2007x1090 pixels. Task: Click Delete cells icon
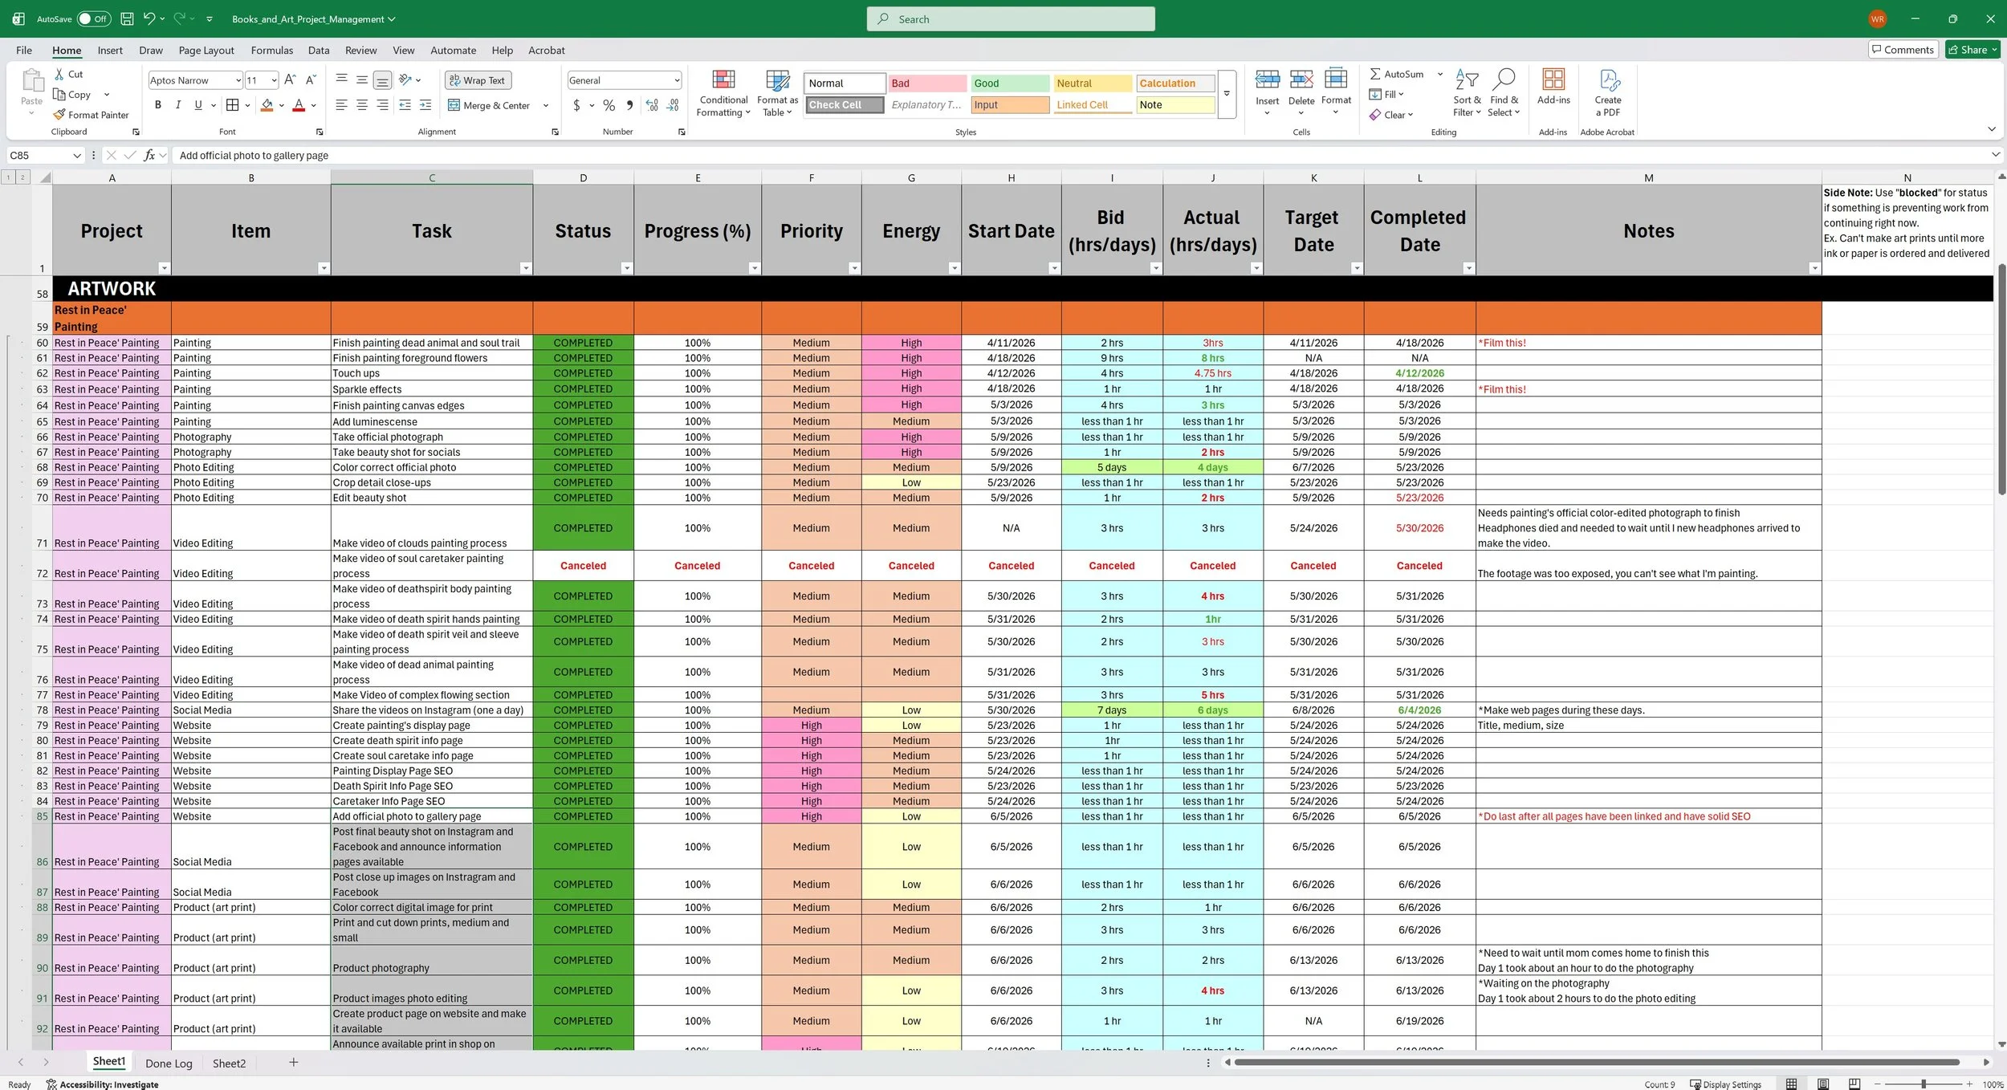pos(1301,79)
